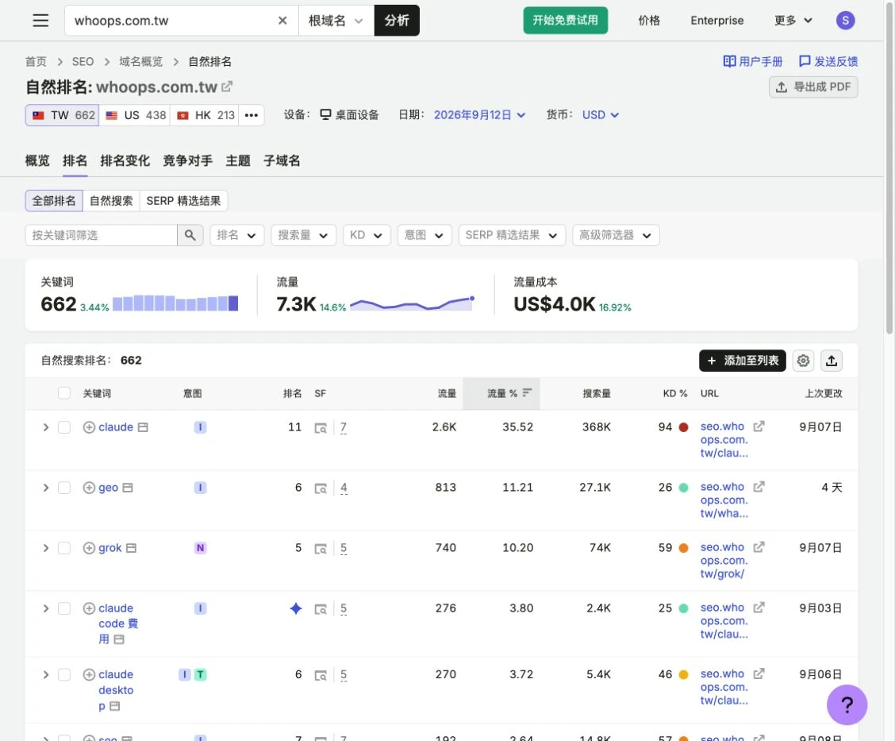Screen dimensions: 895x741
Task: Select US 438 database tab
Action: click(x=135, y=115)
